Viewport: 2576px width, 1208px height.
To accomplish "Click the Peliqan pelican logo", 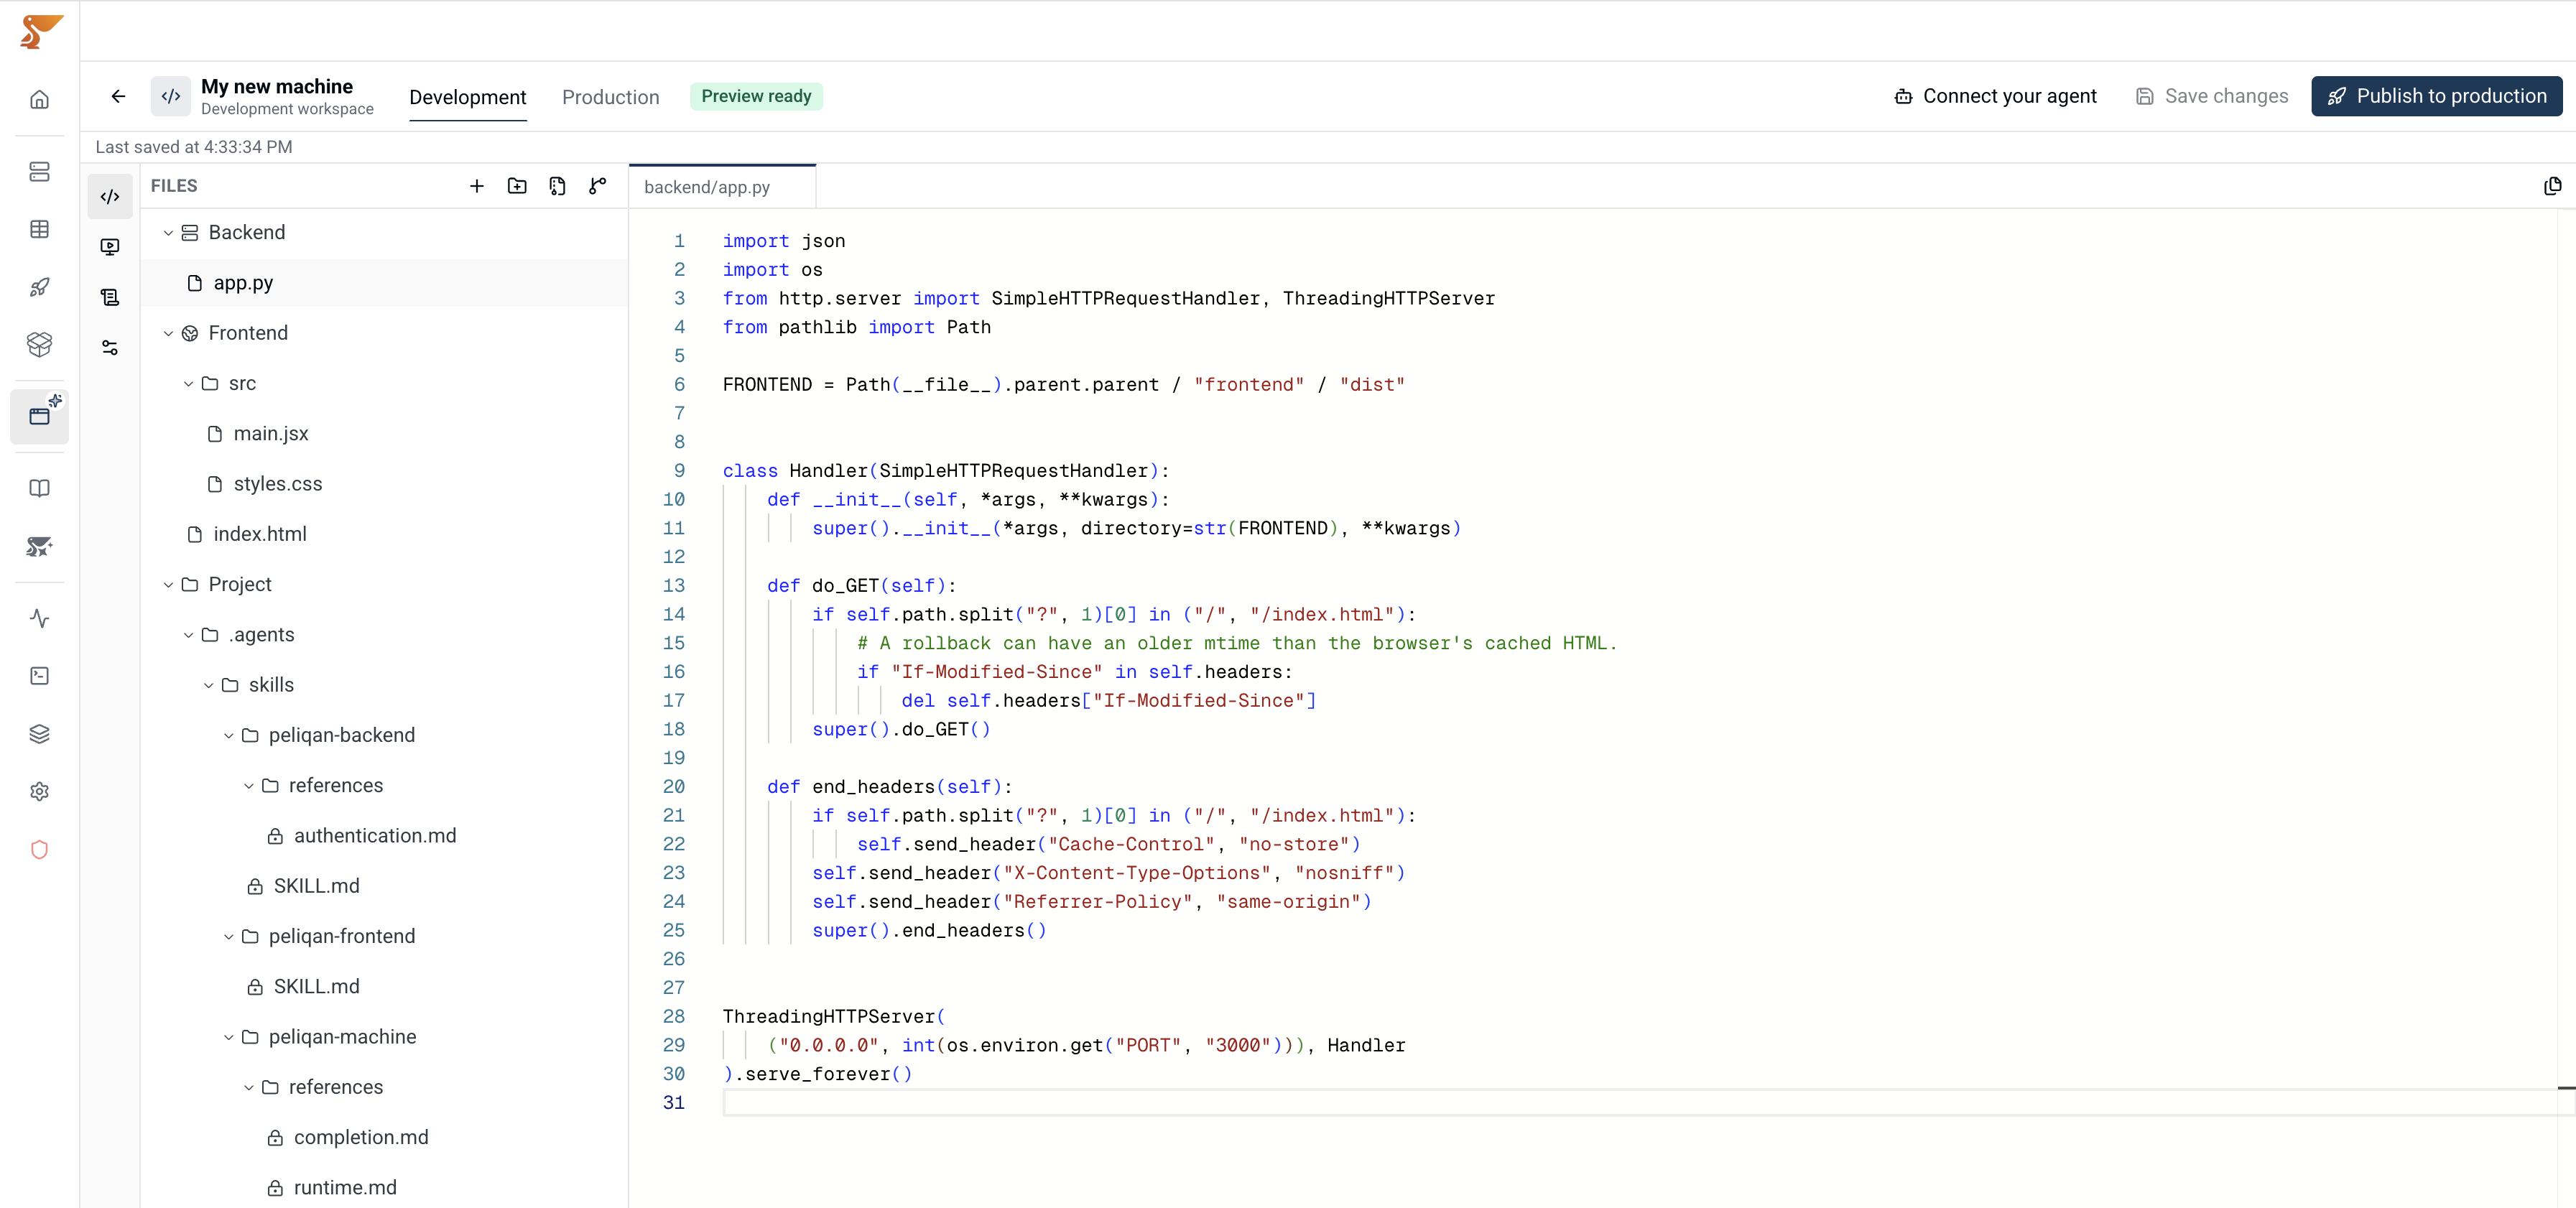I will tap(40, 31).
